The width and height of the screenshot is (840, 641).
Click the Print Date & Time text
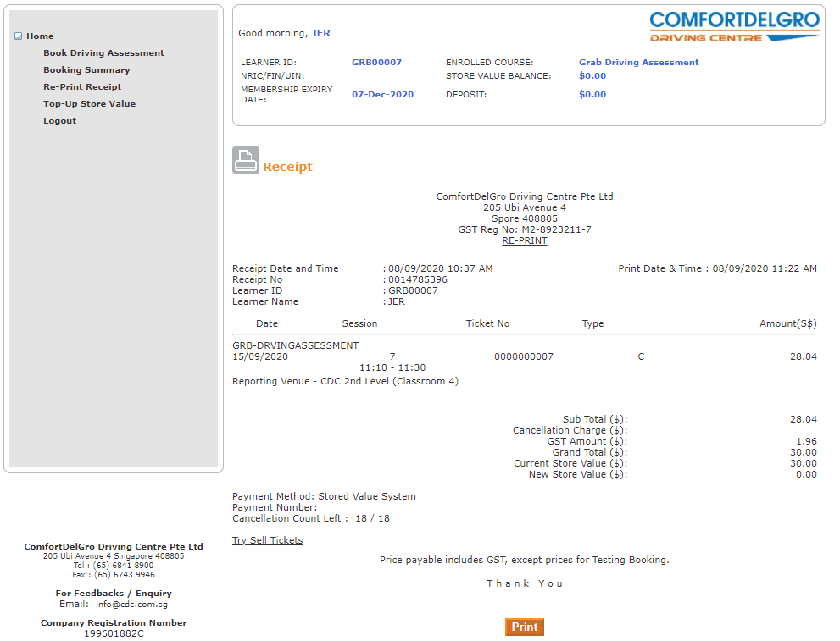pos(717,268)
